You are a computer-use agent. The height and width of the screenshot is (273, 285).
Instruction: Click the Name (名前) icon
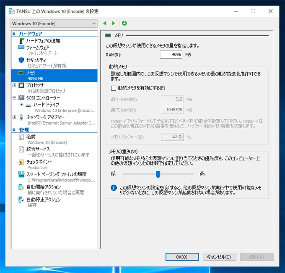(x=21, y=136)
